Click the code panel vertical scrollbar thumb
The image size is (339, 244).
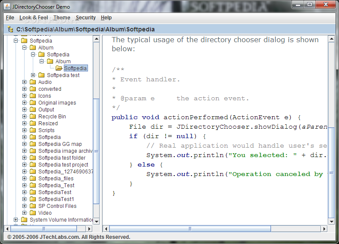coord(331,173)
